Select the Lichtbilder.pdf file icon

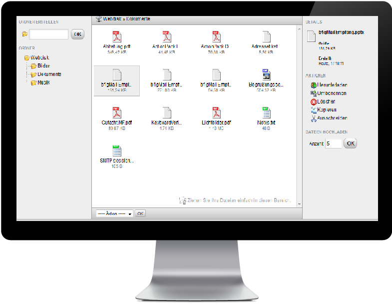pos(216,112)
